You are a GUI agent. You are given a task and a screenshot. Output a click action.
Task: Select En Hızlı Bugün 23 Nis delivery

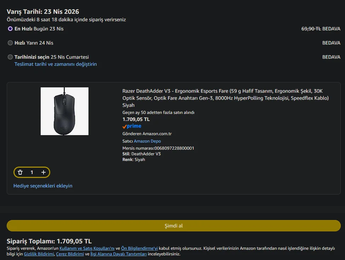(10, 29)
